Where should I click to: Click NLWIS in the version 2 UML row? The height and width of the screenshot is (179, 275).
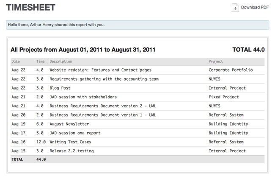pyautogui.click(x=214, y=106)
